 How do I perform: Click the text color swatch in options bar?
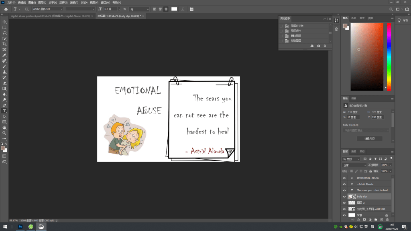[x=174, y=9]
